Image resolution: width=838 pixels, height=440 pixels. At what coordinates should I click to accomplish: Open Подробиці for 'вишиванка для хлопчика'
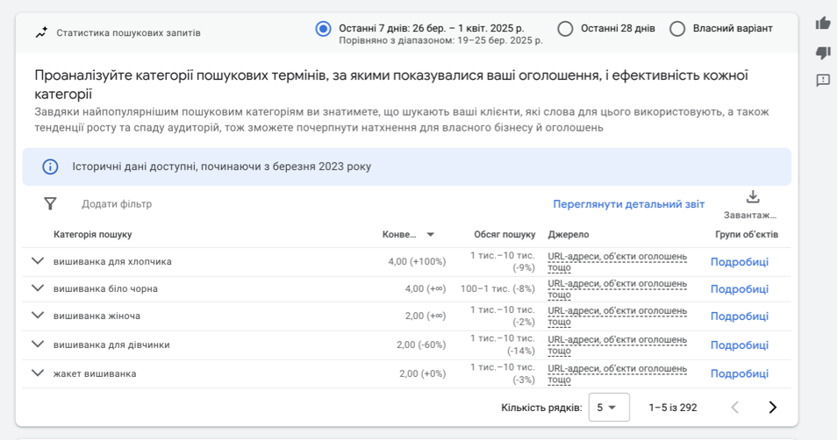739,262
